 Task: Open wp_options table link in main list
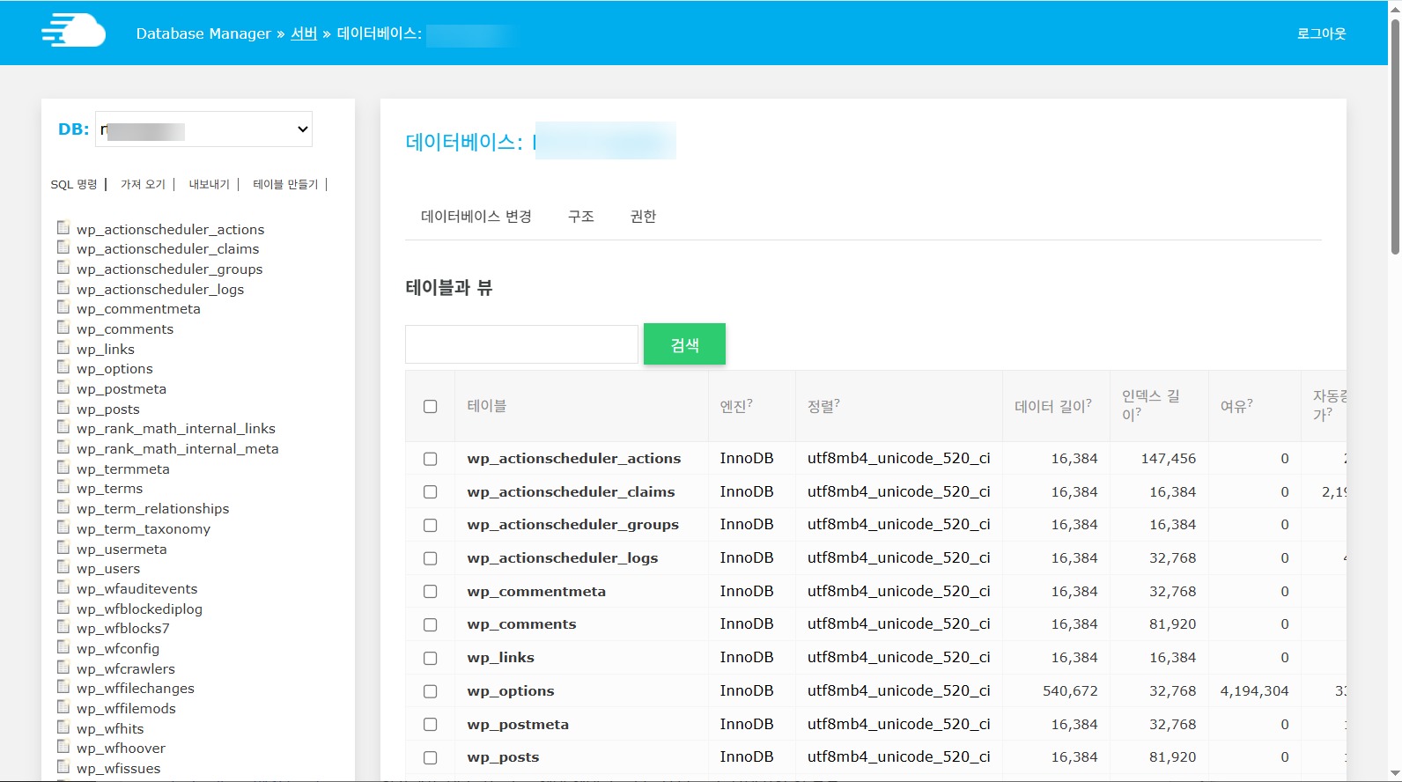coord(510,691)
